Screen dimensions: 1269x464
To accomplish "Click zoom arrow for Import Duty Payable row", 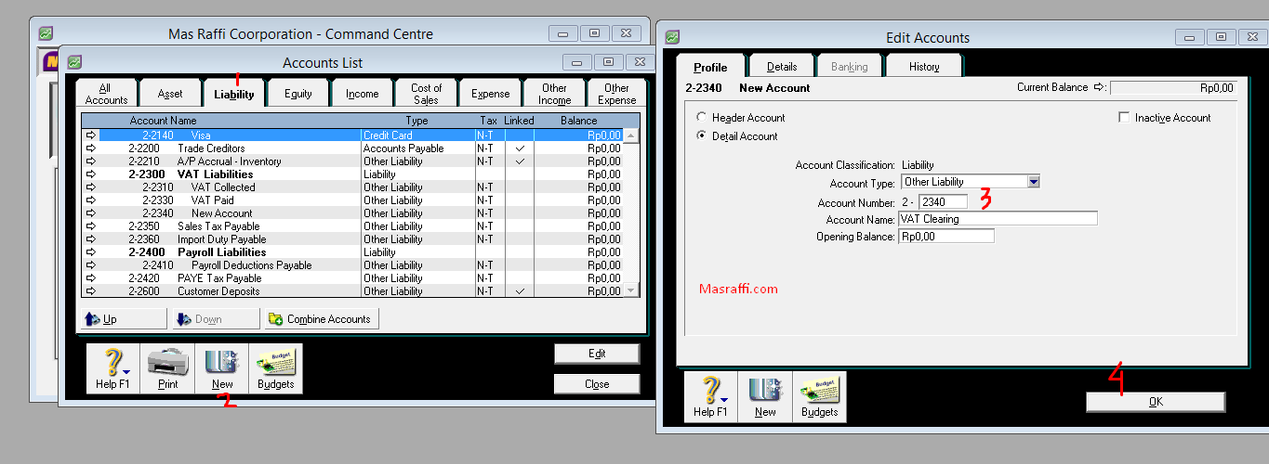I will (x=91, y=239).
